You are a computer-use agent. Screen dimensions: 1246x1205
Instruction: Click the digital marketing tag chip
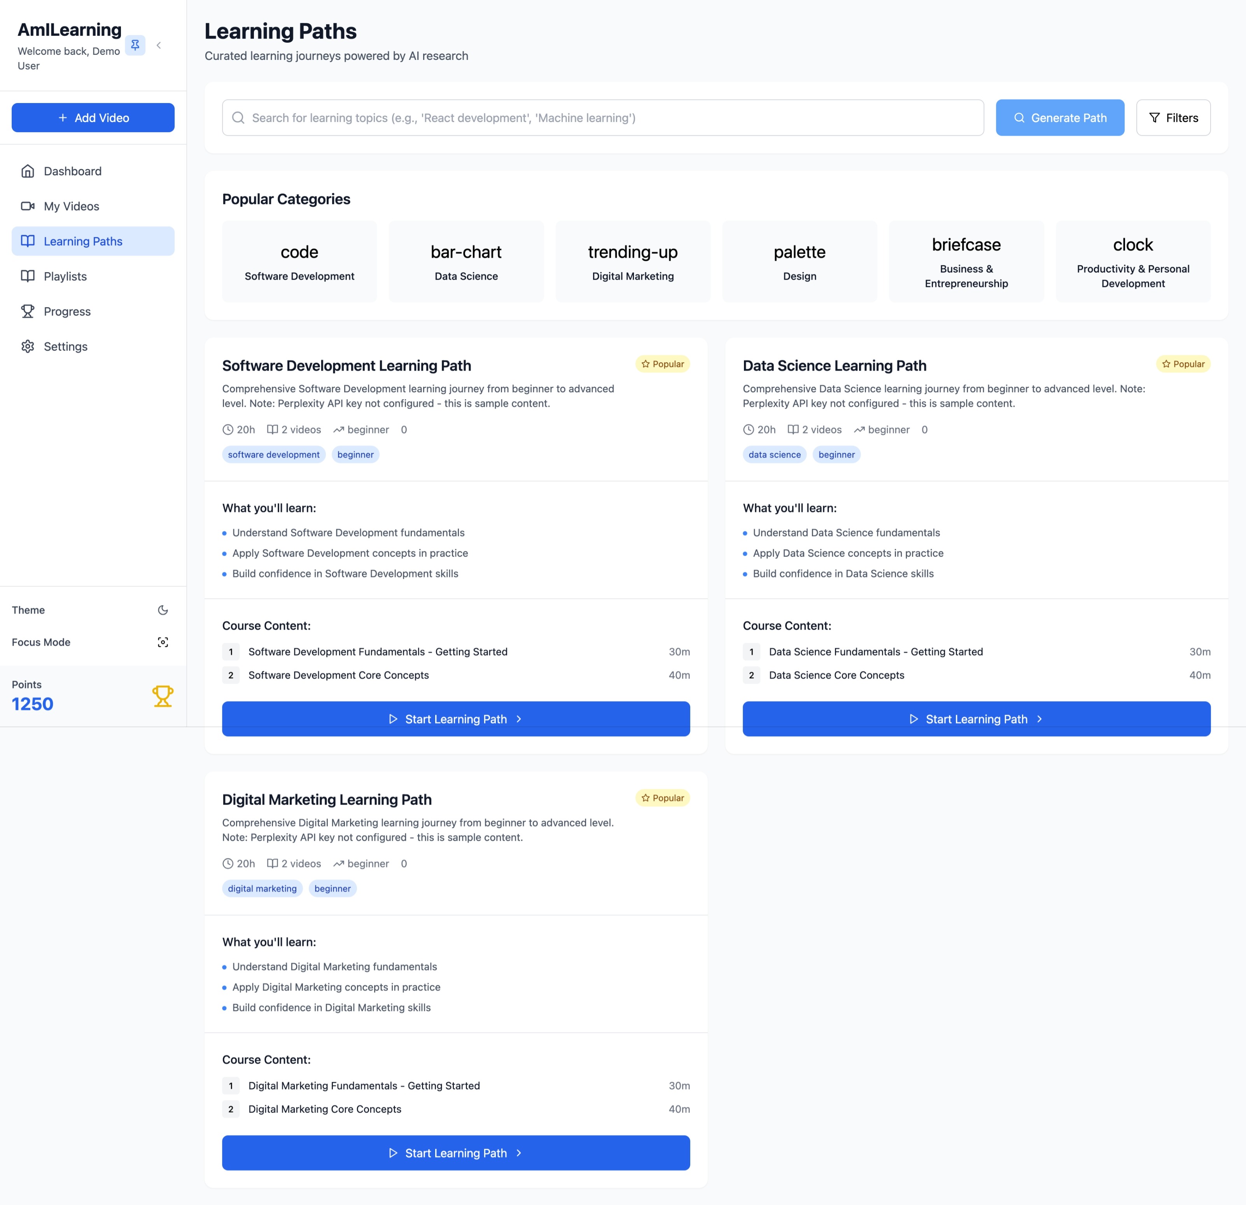[x=262, y=889]
